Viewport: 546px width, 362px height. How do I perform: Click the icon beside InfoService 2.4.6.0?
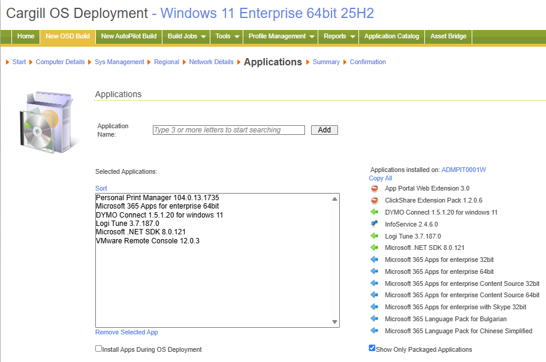[375, 224]
